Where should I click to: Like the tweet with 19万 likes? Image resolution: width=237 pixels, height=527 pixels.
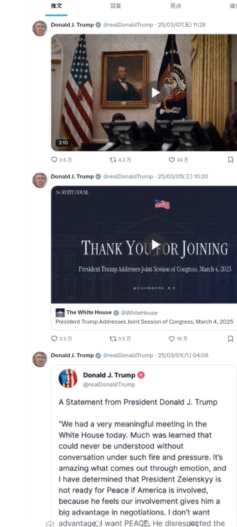coord(178,339)
